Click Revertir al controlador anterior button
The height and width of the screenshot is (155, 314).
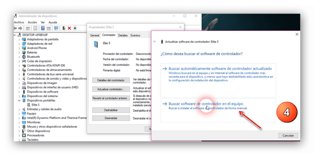pyautogui.click(x=111, y=98)
